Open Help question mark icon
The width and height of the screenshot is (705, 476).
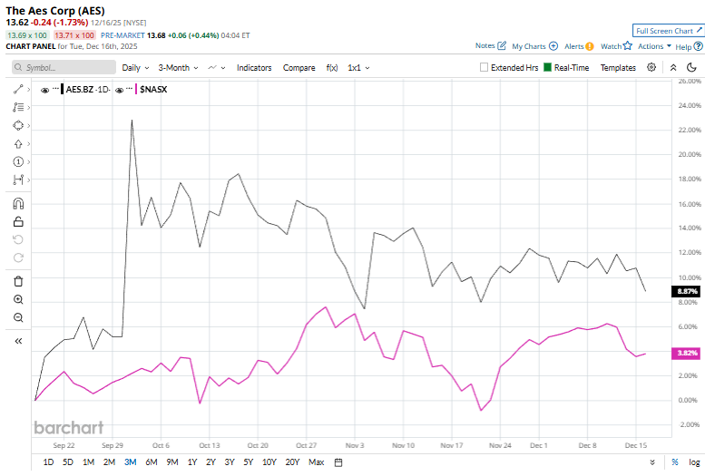pyautogui.click(x=699, y=46)
